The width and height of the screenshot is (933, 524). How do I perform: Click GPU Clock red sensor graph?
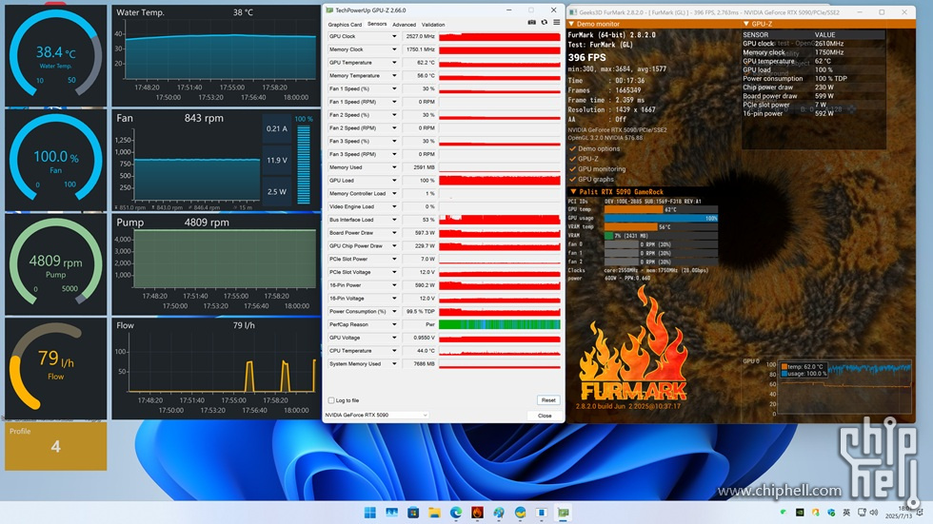pyautogui.click(x=500, y=36)
